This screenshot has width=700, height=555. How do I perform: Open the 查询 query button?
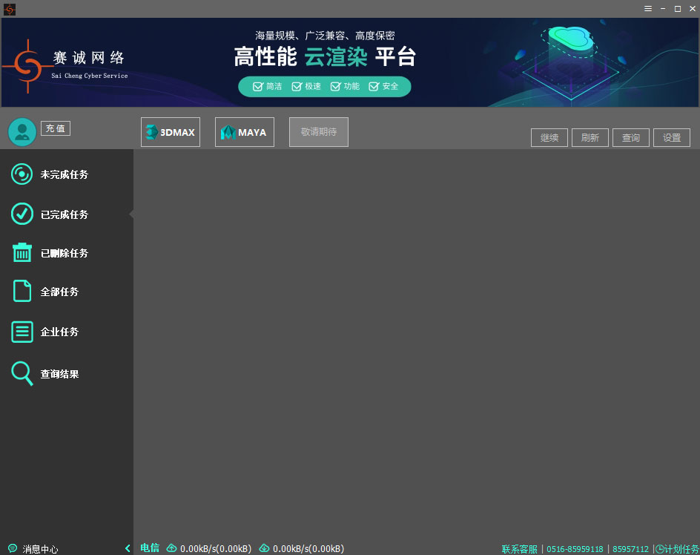tap(631, 137)
